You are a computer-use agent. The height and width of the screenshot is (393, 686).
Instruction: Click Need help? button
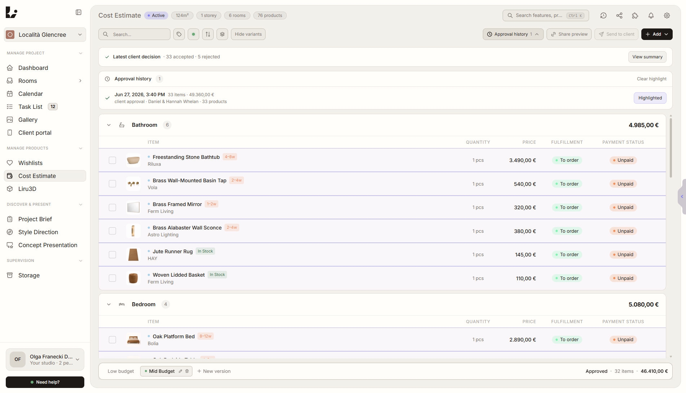click(45, 382)
